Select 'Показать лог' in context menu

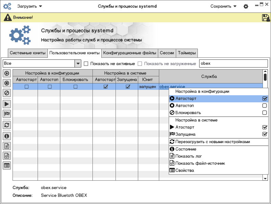tap(189, 156)
